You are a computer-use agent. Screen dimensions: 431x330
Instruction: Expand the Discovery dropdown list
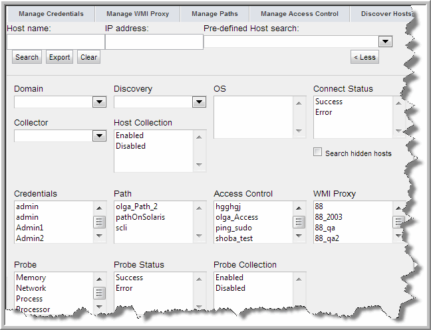(x=199, y=102)
